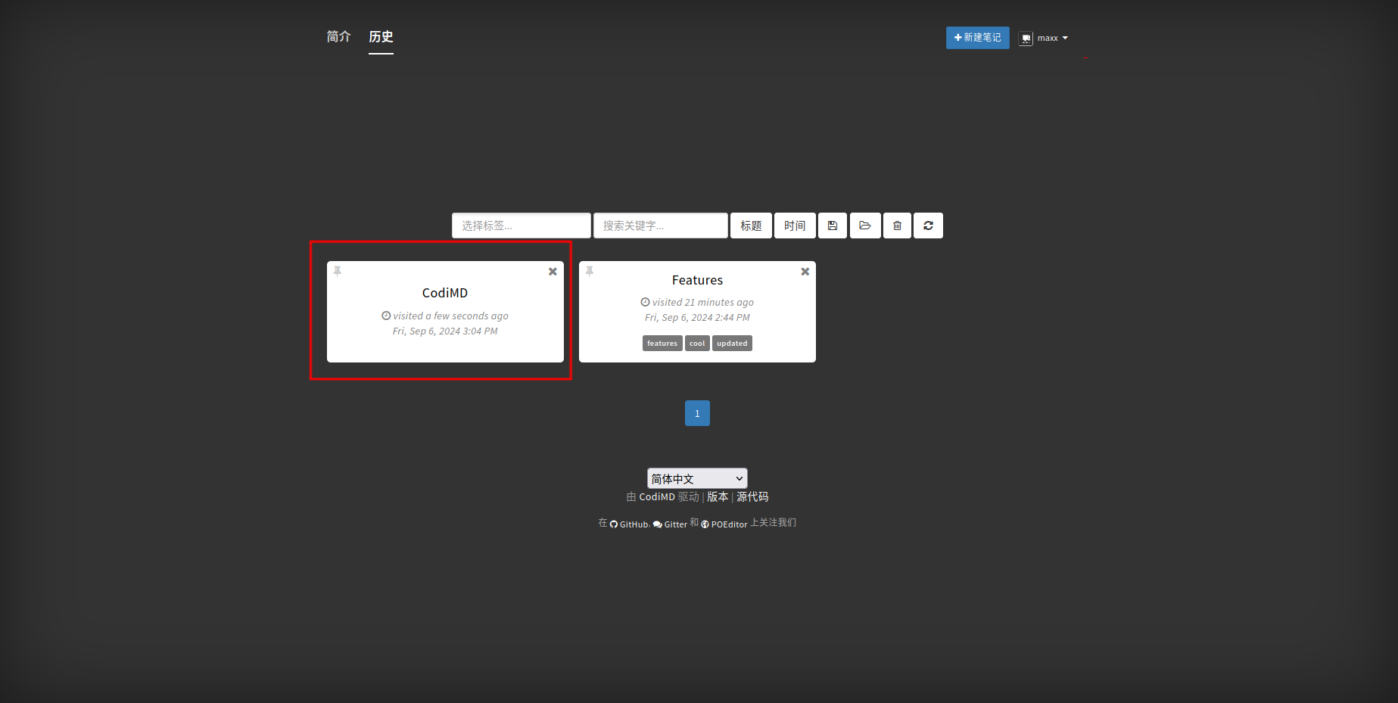Open the 源代码 source code link
The width and height of the screenshot is (1398, 703).
(752, 497)
